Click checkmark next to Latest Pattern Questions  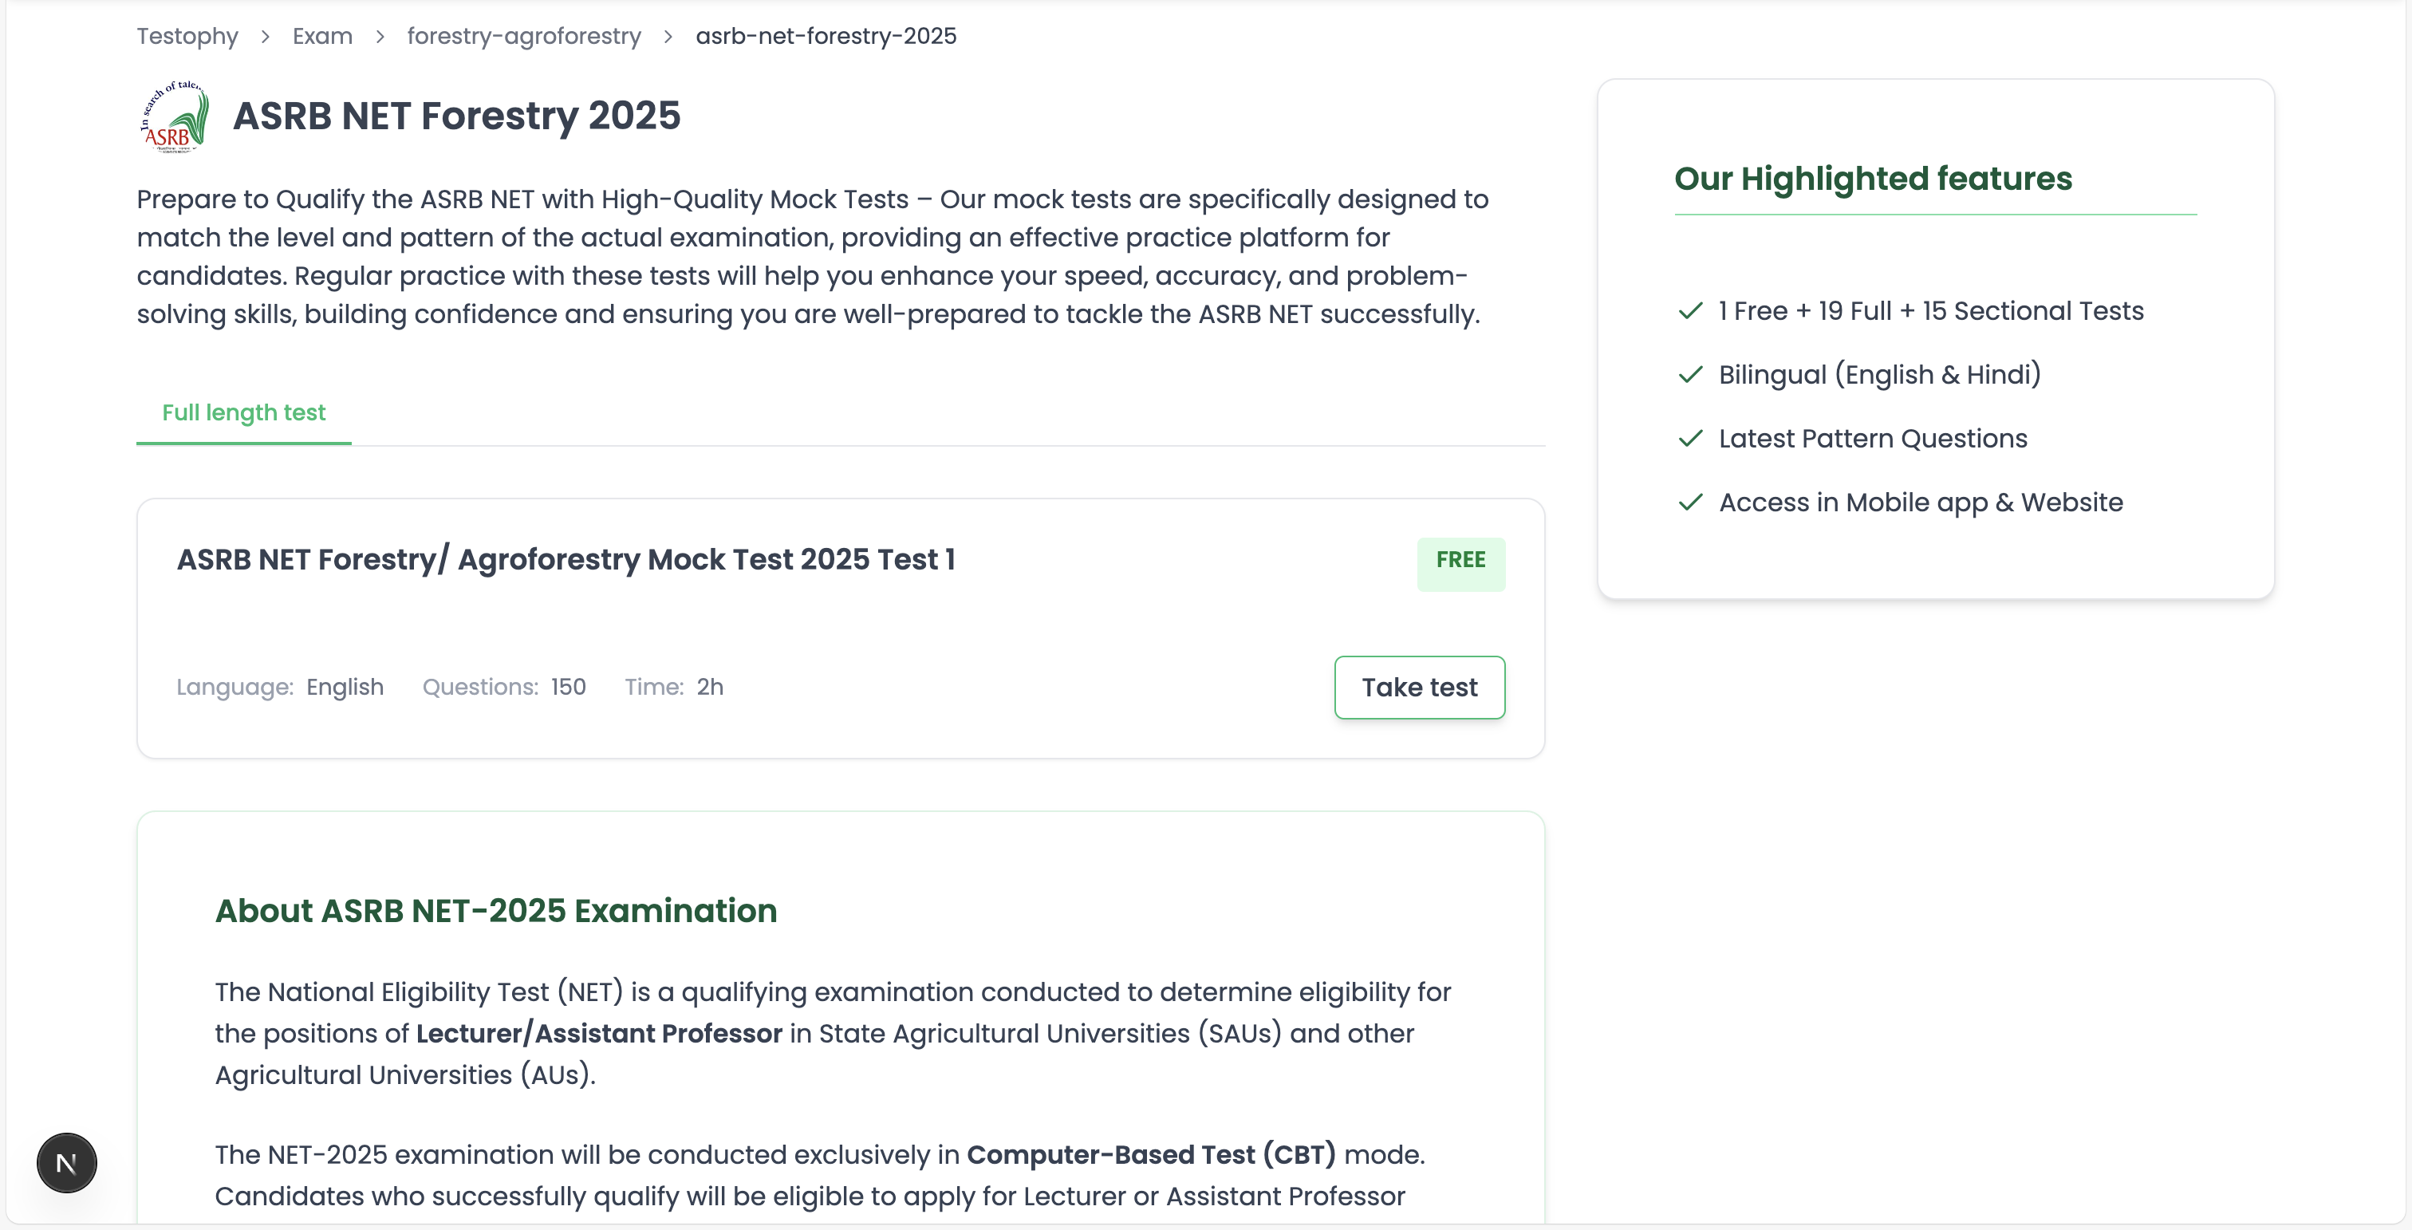pos(1690,438)
